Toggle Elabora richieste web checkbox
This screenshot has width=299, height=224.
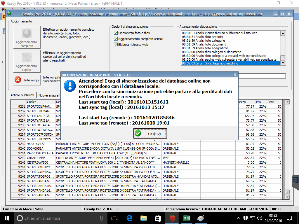click(x=116, y=45)
